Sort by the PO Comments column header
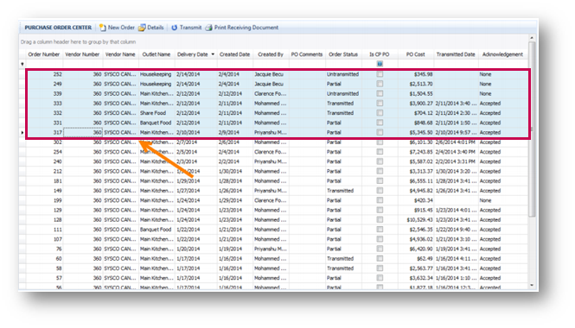 click(307, 54)
